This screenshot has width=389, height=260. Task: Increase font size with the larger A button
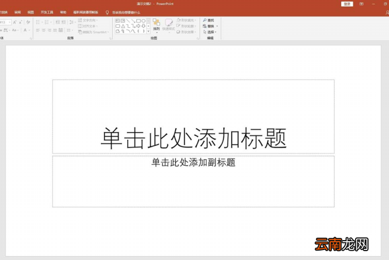tap(14, 22)
